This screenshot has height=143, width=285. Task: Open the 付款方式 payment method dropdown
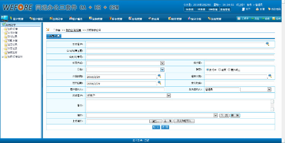[x=125, y=63]
